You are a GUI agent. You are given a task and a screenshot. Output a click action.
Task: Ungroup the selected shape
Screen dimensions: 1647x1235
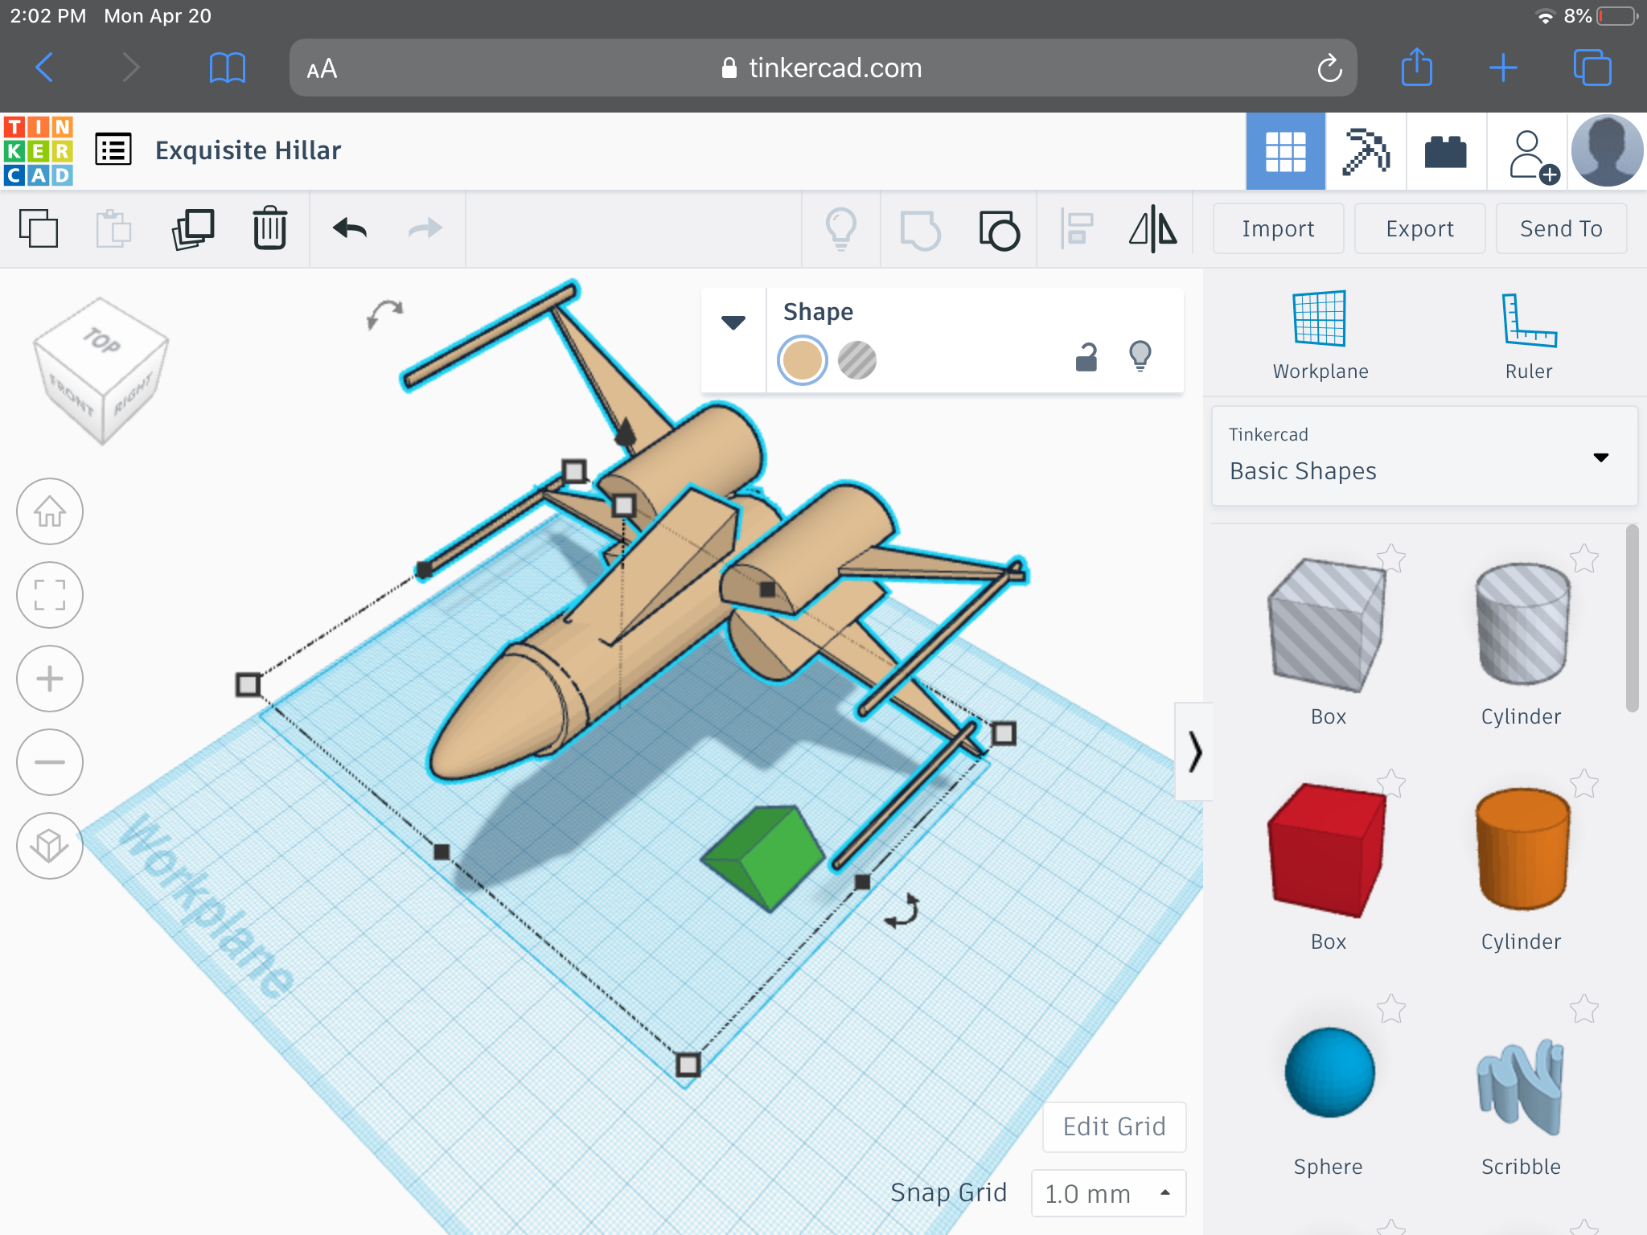[999, 230]
